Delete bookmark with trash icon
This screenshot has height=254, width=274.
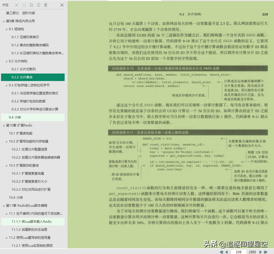click(46, 5)
